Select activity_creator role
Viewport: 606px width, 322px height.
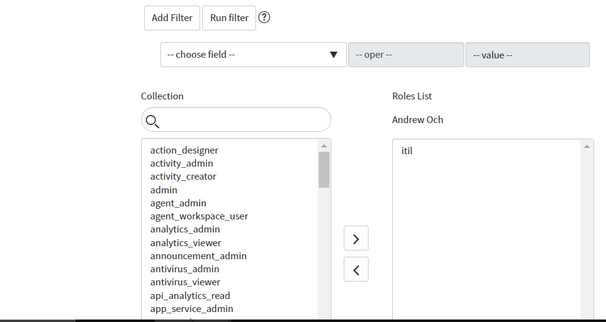tap(183, 177)
